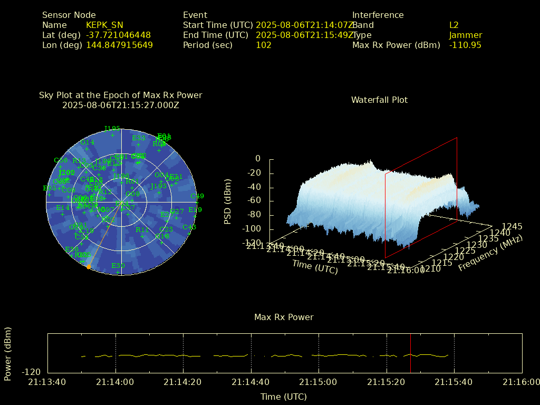This screenshot has height=405, width=540.
Task: Click the Jammer interference type value
Action: coord(466,35)
